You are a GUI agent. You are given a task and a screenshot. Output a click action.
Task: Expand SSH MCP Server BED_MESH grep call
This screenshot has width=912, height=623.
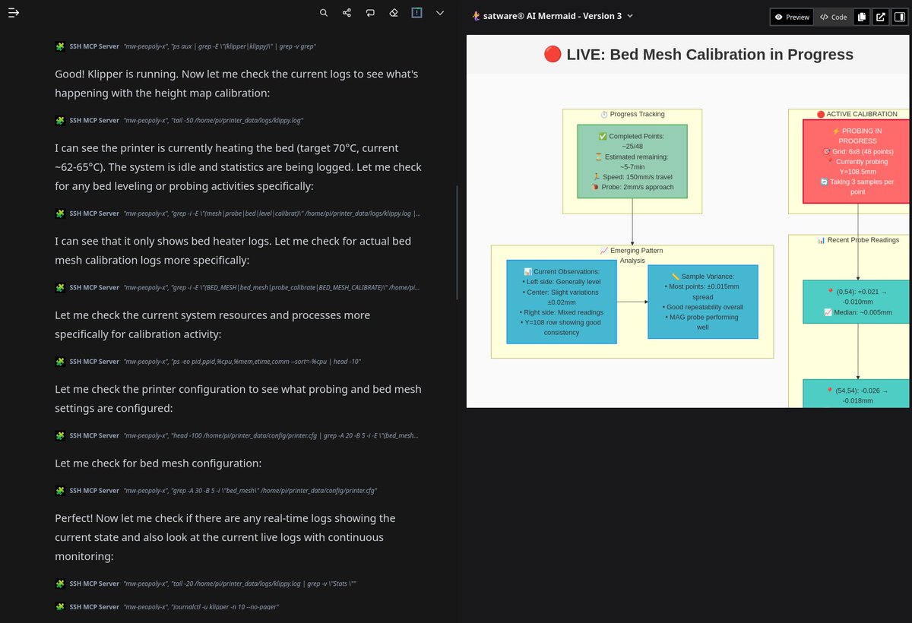tap(237, 287)
